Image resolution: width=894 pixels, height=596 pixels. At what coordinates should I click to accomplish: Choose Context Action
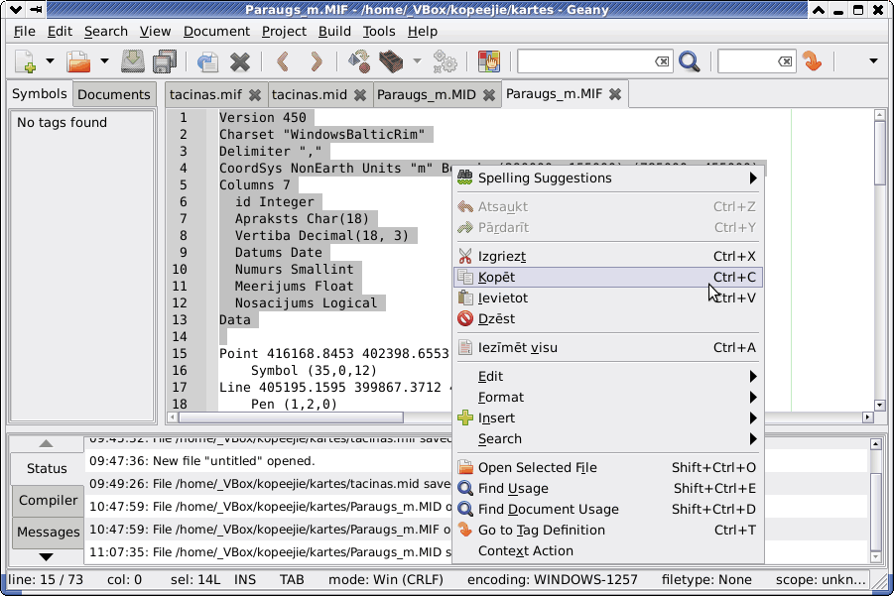(x=608, y=551)
